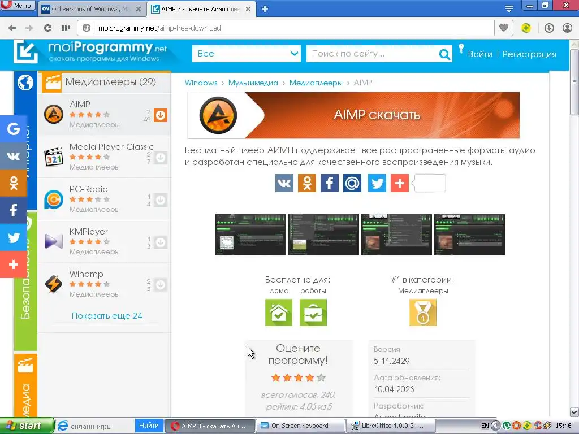The height and width of the screenshot is (434, 579).
Task: Open the Windows breadcrumb link
Action: click(x=201, y=83)
